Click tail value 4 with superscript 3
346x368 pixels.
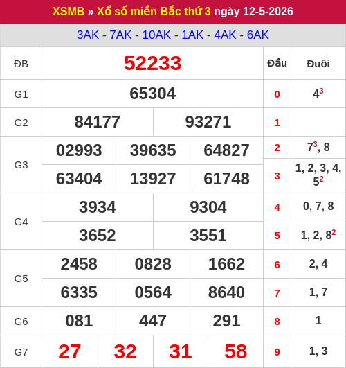pos(318,94)
